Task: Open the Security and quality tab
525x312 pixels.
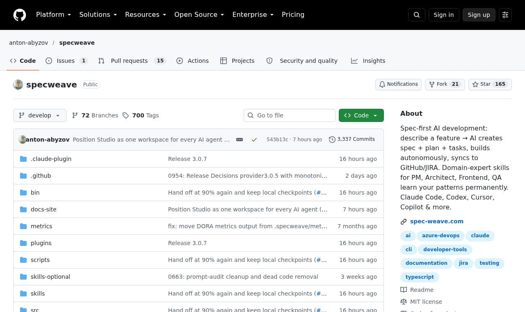Action: click(302, 61)
